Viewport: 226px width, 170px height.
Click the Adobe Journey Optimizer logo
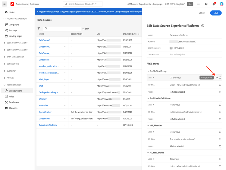[12, 4]
